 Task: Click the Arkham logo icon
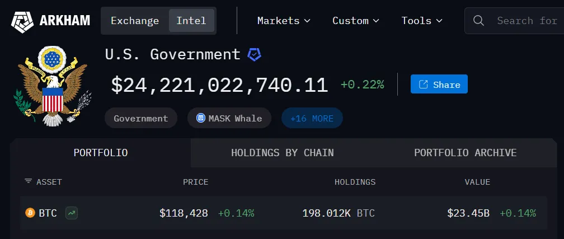point(22,21)
